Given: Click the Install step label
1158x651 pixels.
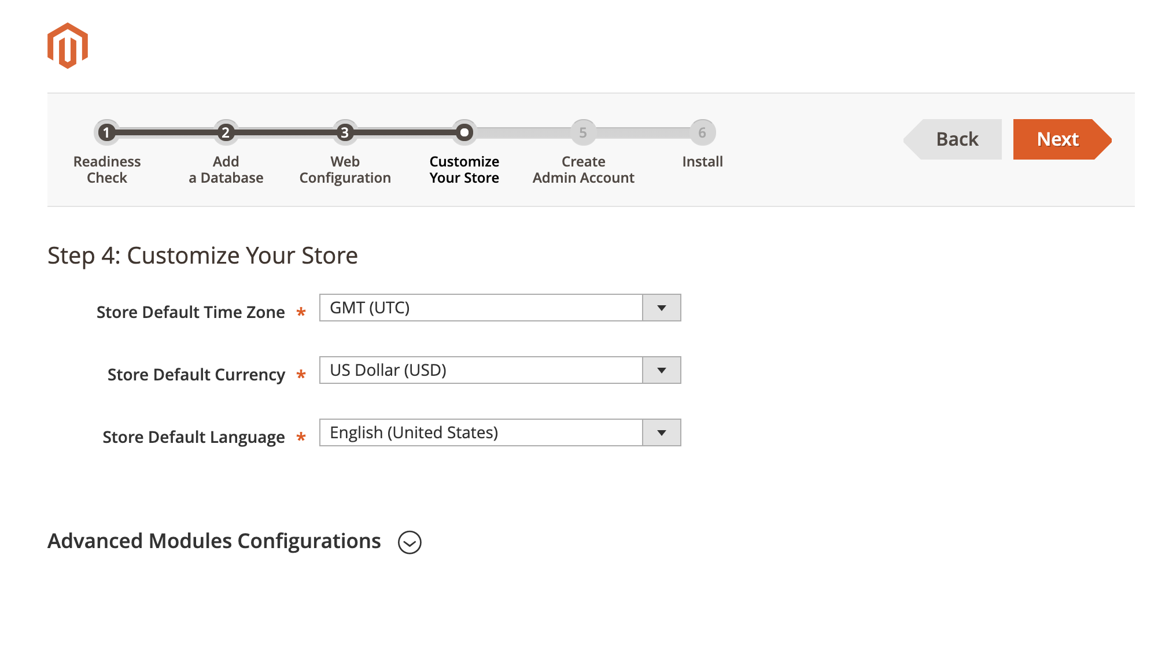Looking at the screenshot, I should [702, 162].
